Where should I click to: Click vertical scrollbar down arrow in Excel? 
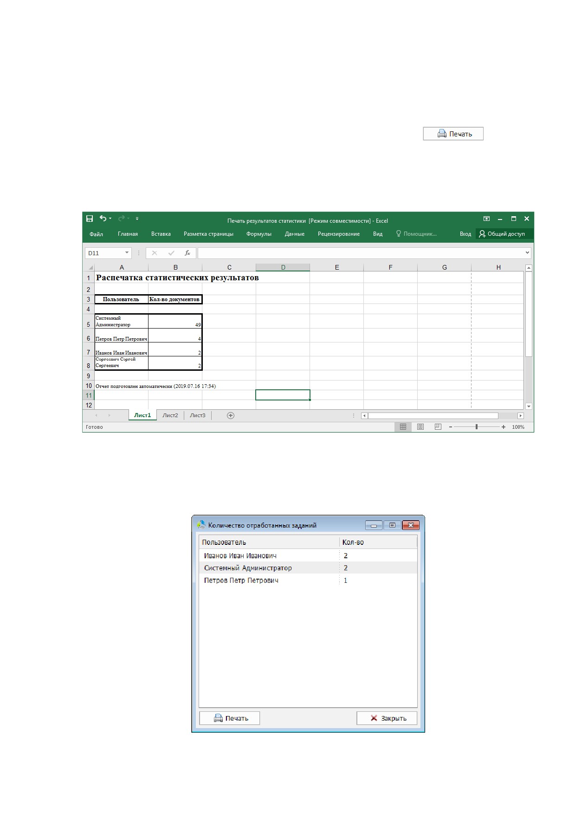tap(529, 406)
